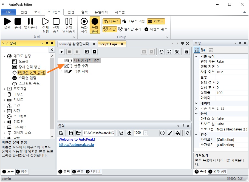Click save icon in output panel
Screen dimensions: 249x182
(x=71, y=133)
